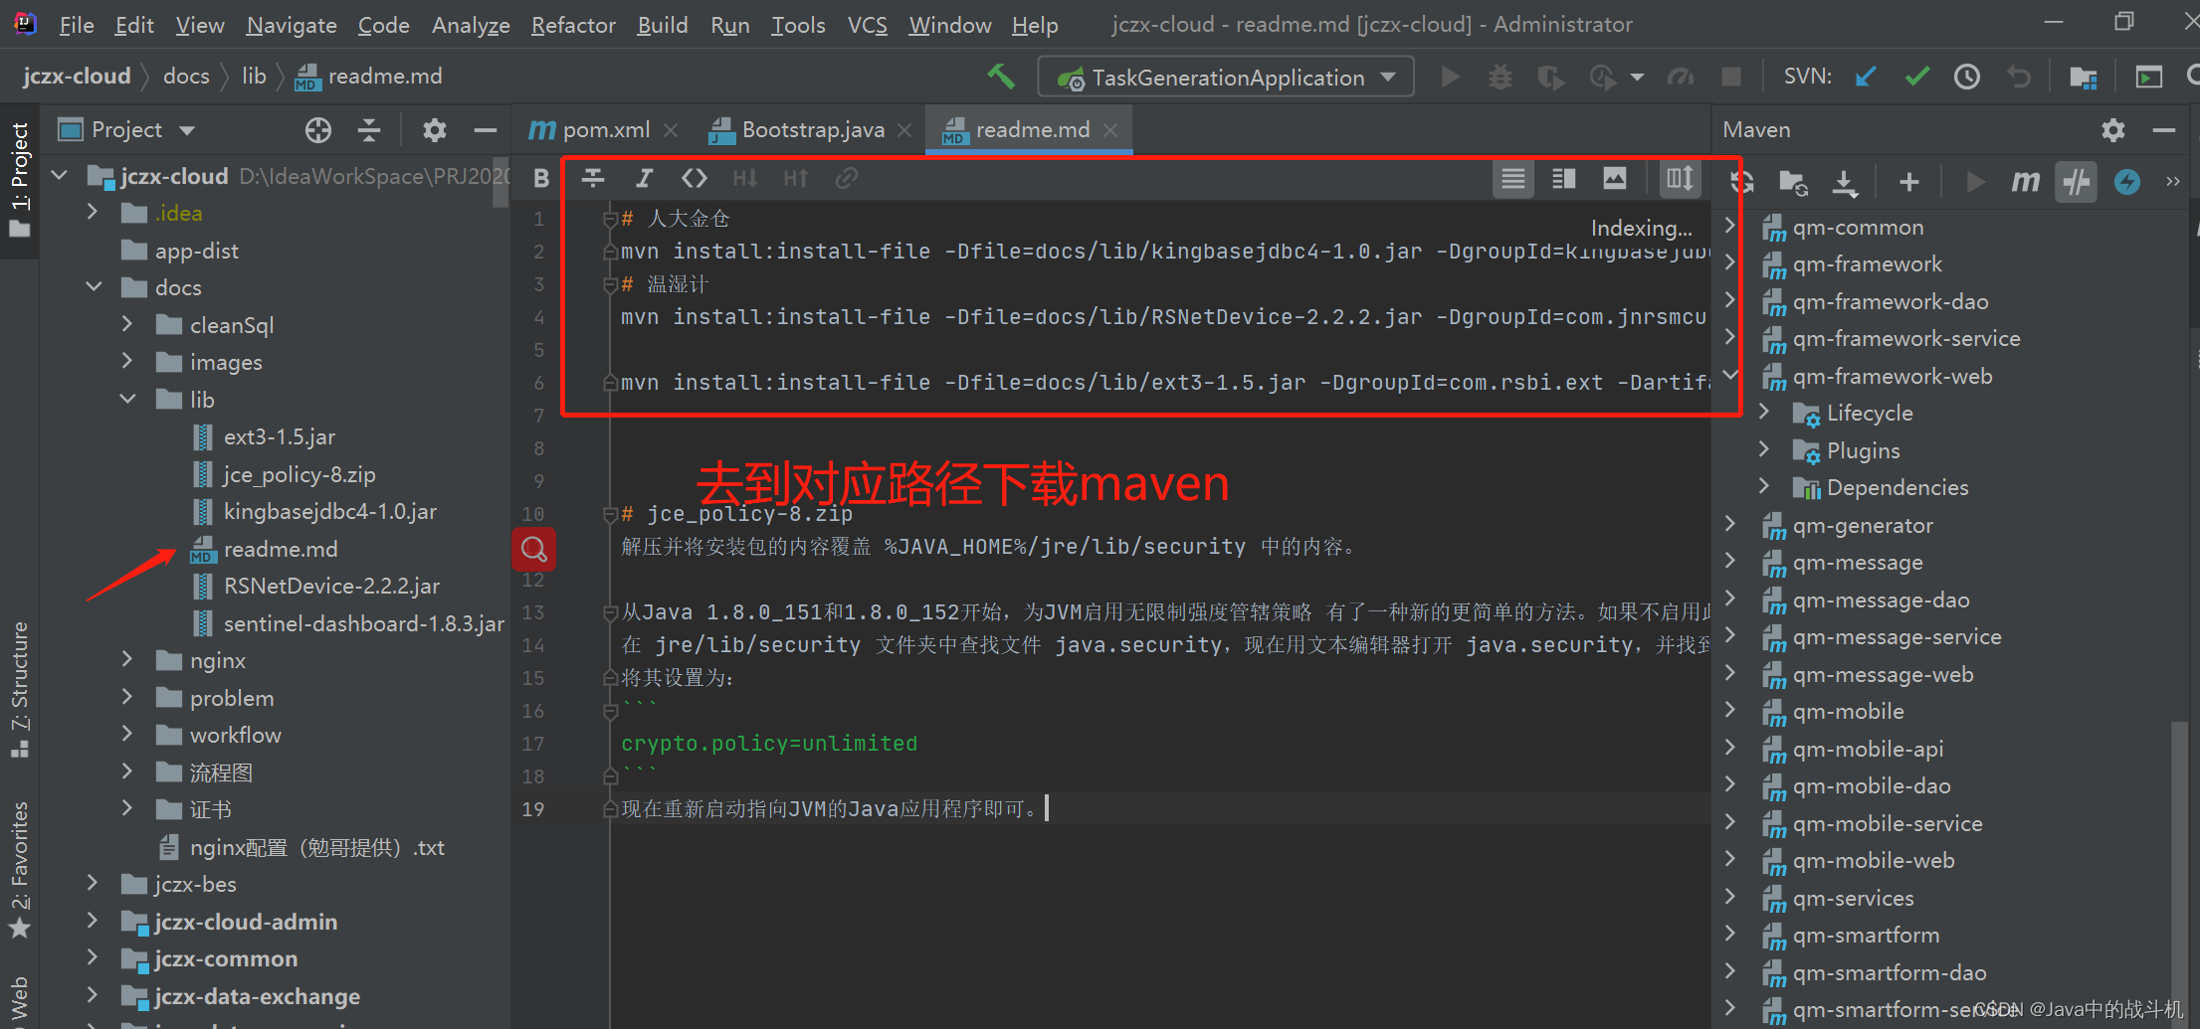Image resolution: width=2200 pixels, height=1029 pixels.
Task: Expand the cleanSql folder
Action: [x=127, y=324]
